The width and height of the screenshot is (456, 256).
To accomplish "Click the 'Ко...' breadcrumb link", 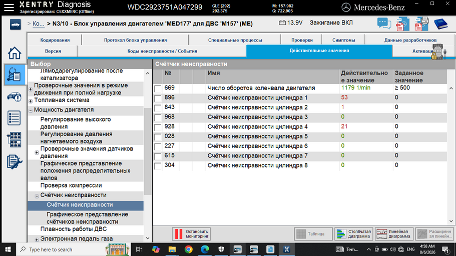I will click(39, 24).
